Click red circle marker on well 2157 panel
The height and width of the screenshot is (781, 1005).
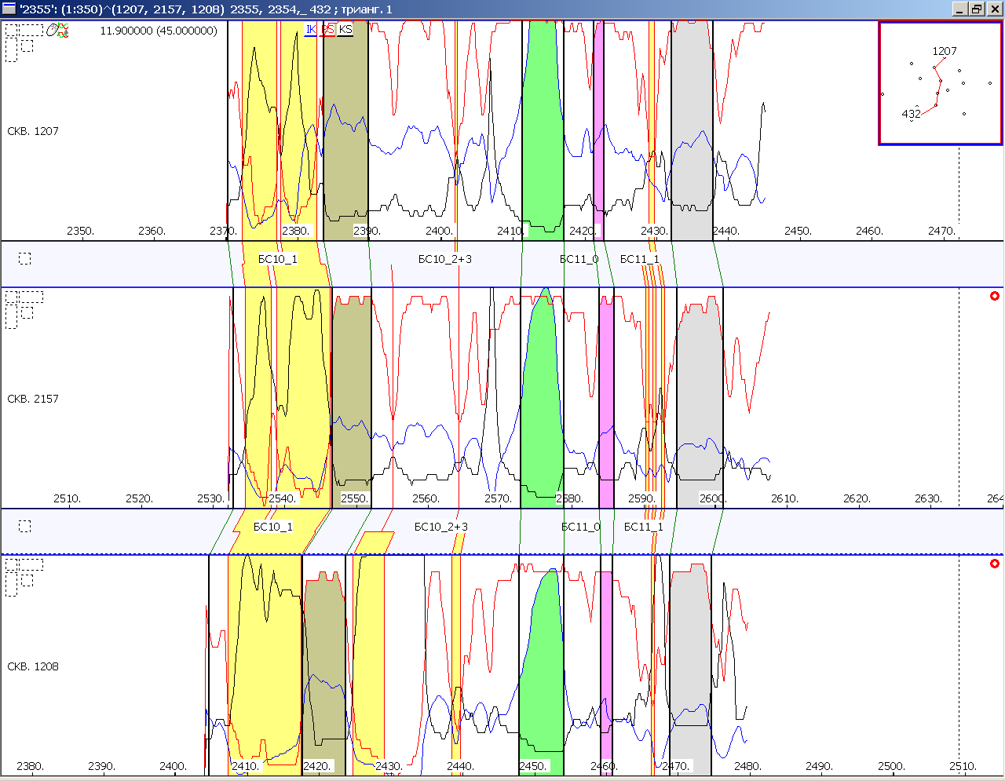click(x=995, y=296)
